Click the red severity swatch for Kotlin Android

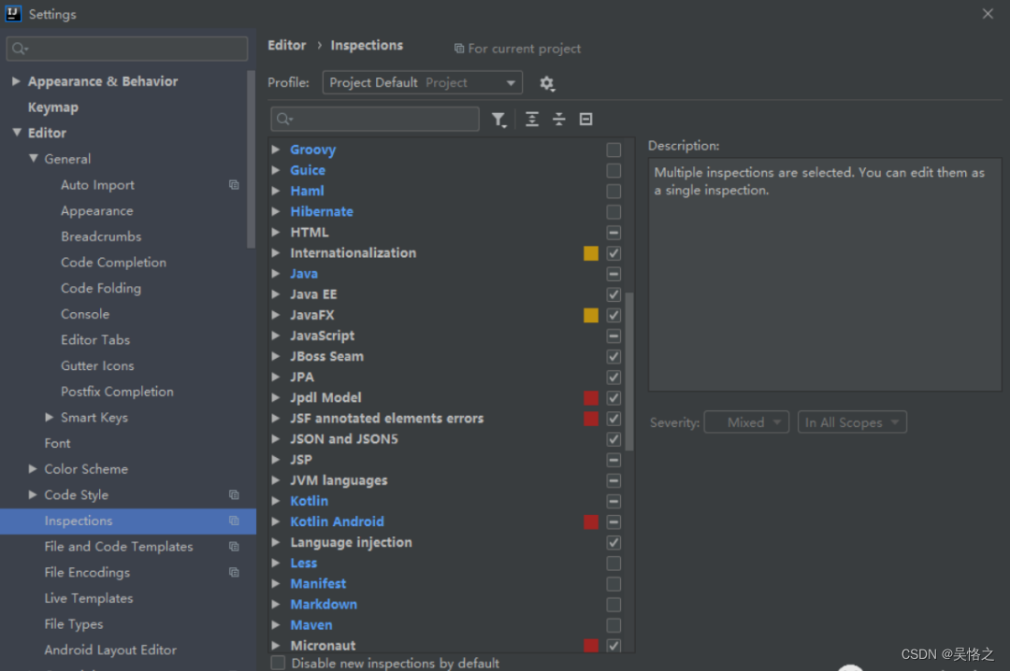pos(591,521)
